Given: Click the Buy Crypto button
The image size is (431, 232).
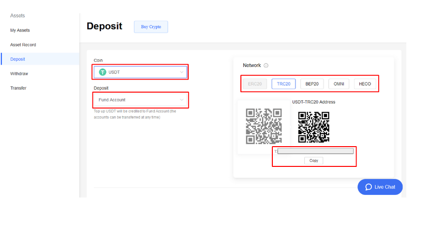Looking at the screenshot, I should (151, 27).
